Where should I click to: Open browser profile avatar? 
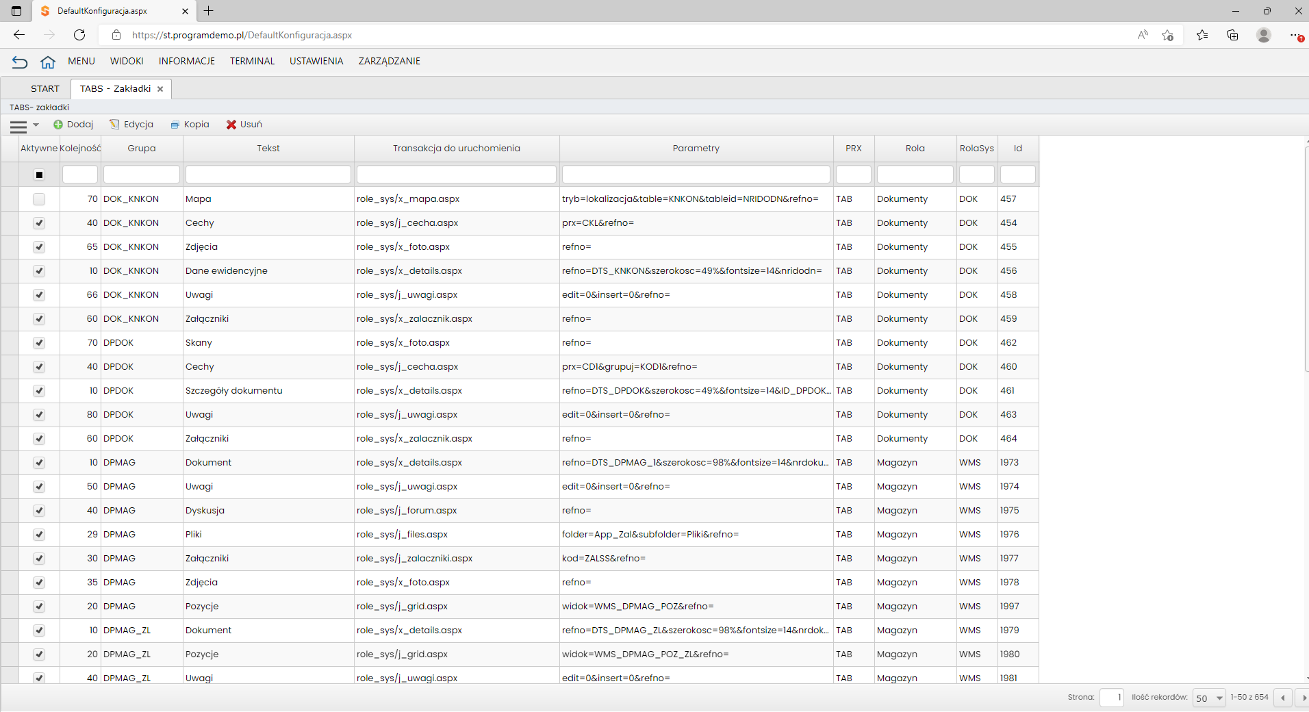pos(1264,35)
